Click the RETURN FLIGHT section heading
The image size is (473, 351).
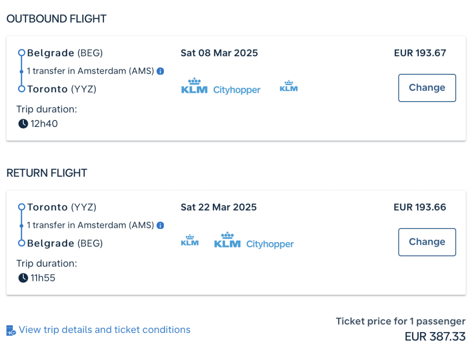47,173
